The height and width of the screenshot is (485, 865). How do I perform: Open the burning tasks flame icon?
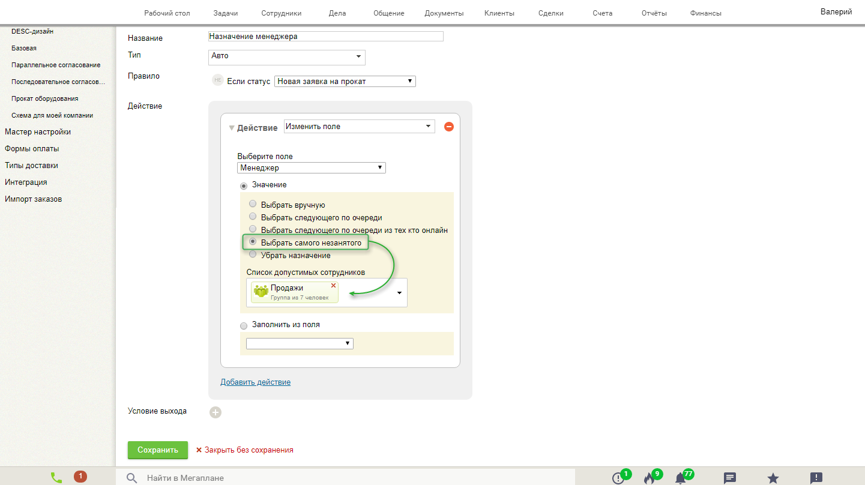pyautogui.click(x=649, y=478)
